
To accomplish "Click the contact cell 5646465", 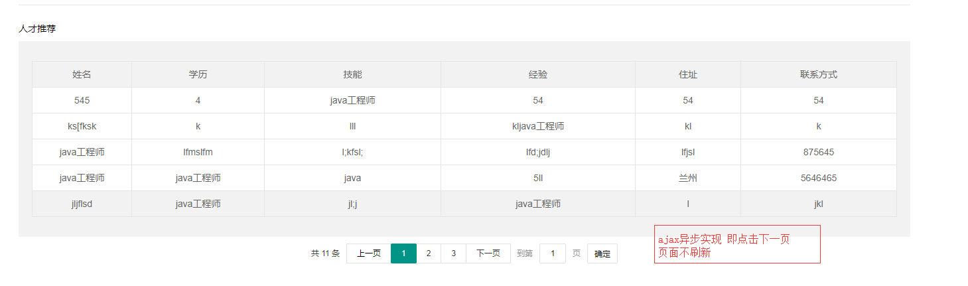I will point(818,178).
